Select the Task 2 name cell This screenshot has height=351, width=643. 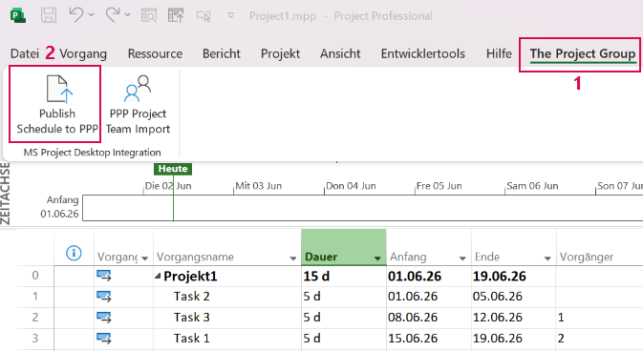[x=227, y=297]
